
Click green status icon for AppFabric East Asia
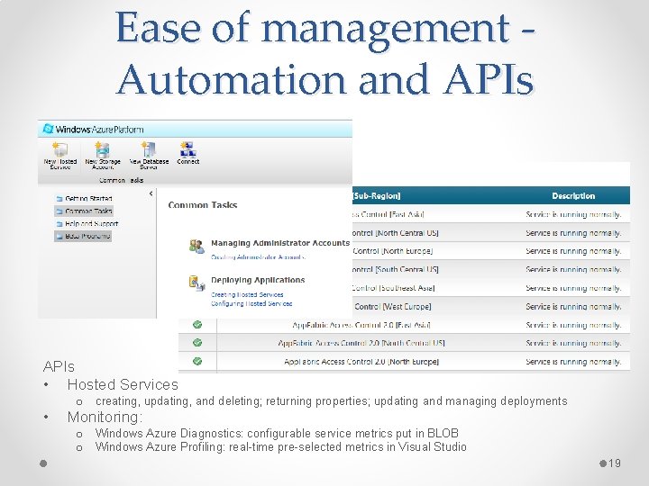click(x=197, y=325)
